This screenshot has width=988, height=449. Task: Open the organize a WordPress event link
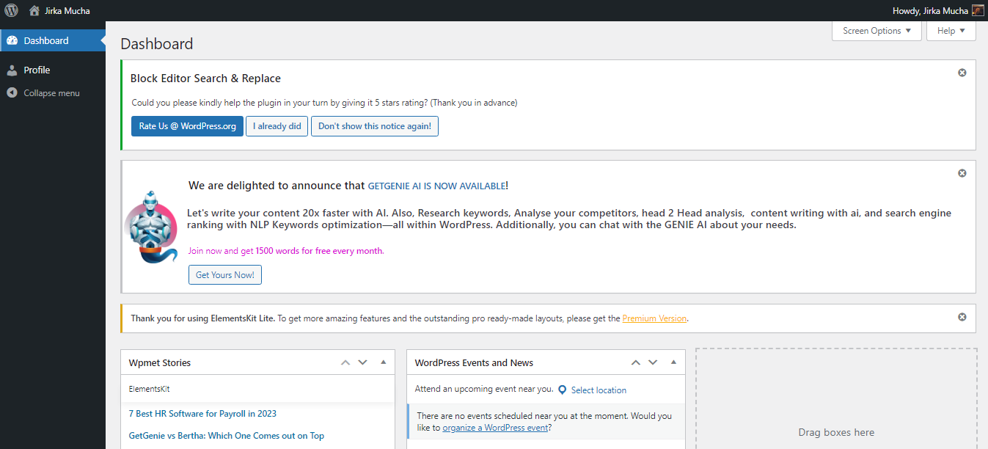point(495,428)
